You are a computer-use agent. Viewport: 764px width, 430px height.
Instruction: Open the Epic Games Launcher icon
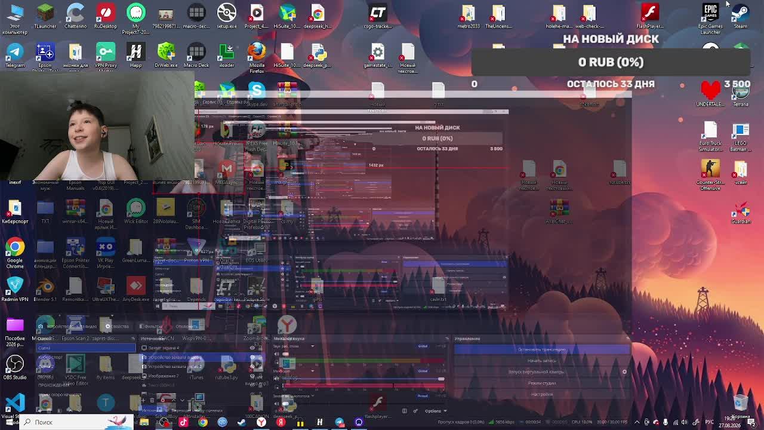(x=710, y=18)
